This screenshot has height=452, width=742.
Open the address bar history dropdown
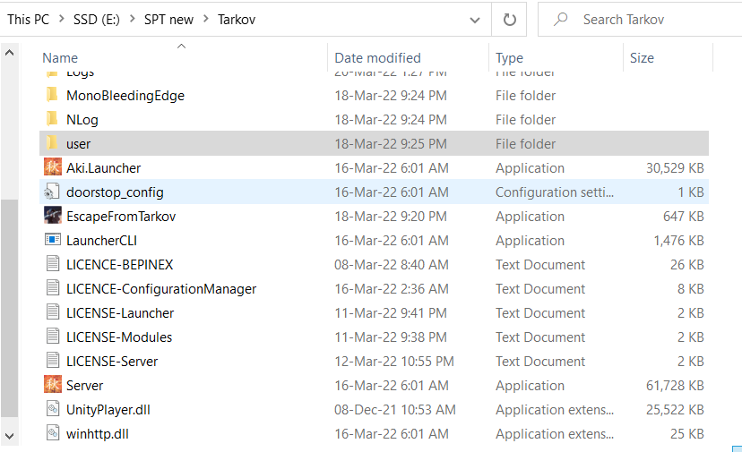click(475, 20)
